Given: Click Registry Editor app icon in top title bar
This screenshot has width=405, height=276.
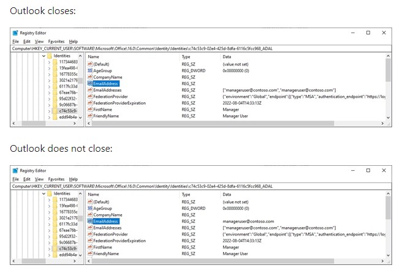Looking at the screenshot, I should pos(15,32).
